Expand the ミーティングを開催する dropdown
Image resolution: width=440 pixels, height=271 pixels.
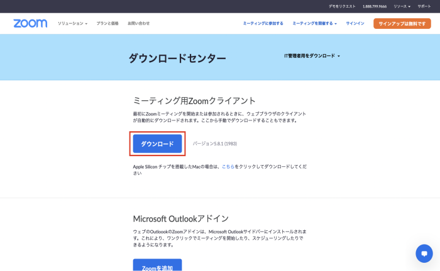(314, 23)
